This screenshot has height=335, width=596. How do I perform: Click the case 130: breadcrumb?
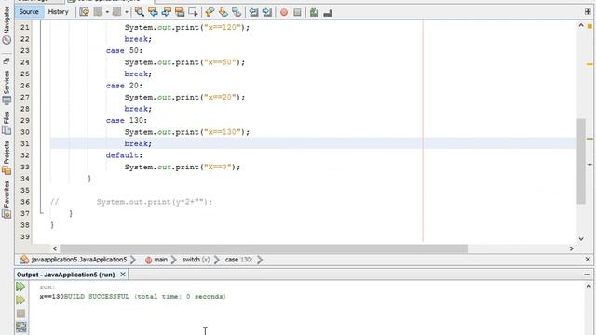[238, 260]
